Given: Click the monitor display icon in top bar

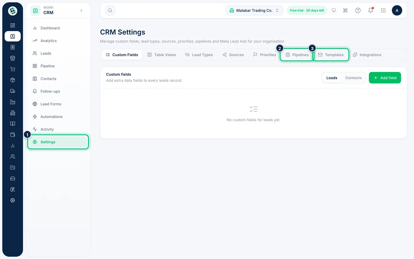Looking at the screenshot, I should [x=334, y=10].
